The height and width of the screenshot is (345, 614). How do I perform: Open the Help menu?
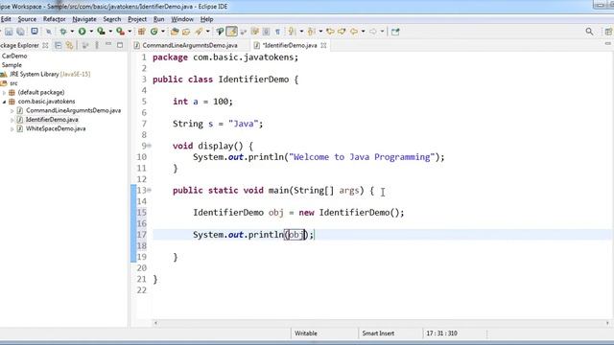point(207,19)
